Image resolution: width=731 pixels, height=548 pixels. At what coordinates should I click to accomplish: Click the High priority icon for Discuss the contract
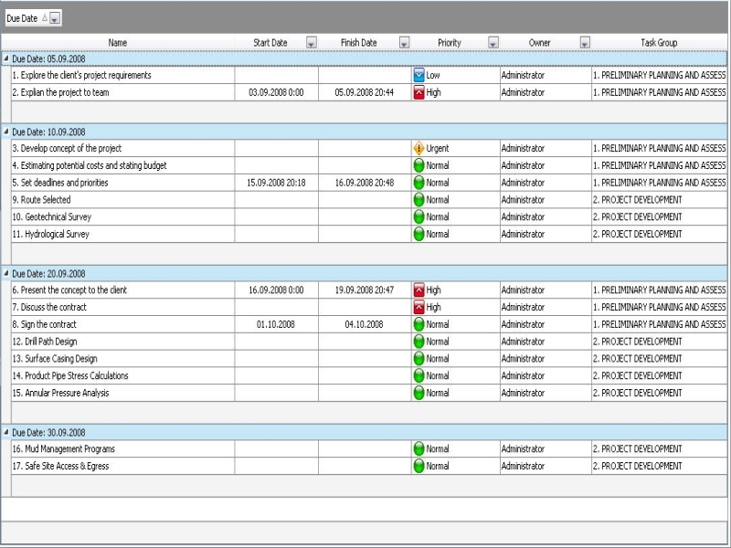pyautogui.click(x=419, y=308)
